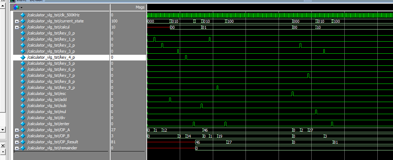The width and height of the screenshot is (393, 160).
Task: Expand the OP_Result signal bus
Action: [x=17, y=142]
